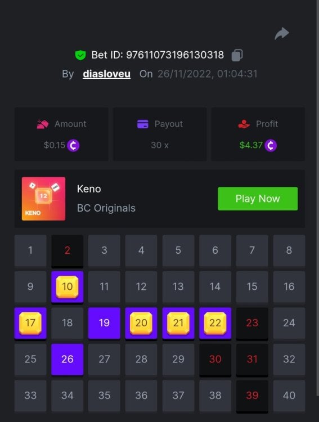Open the Keno game thumbnail
319x422 pixels.
tap(44, 199)
